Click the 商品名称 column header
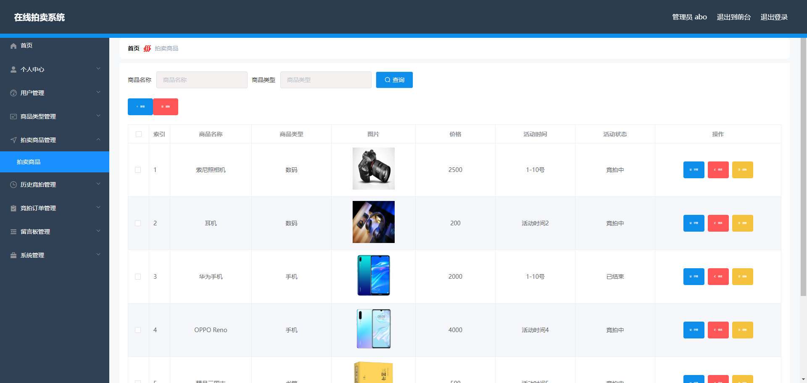 click(x=211, y=134)
